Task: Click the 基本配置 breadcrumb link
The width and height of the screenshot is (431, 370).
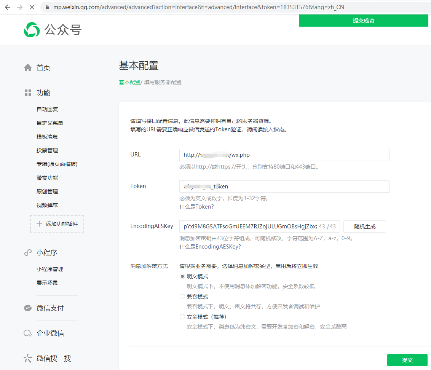Action: click(129, 82)
